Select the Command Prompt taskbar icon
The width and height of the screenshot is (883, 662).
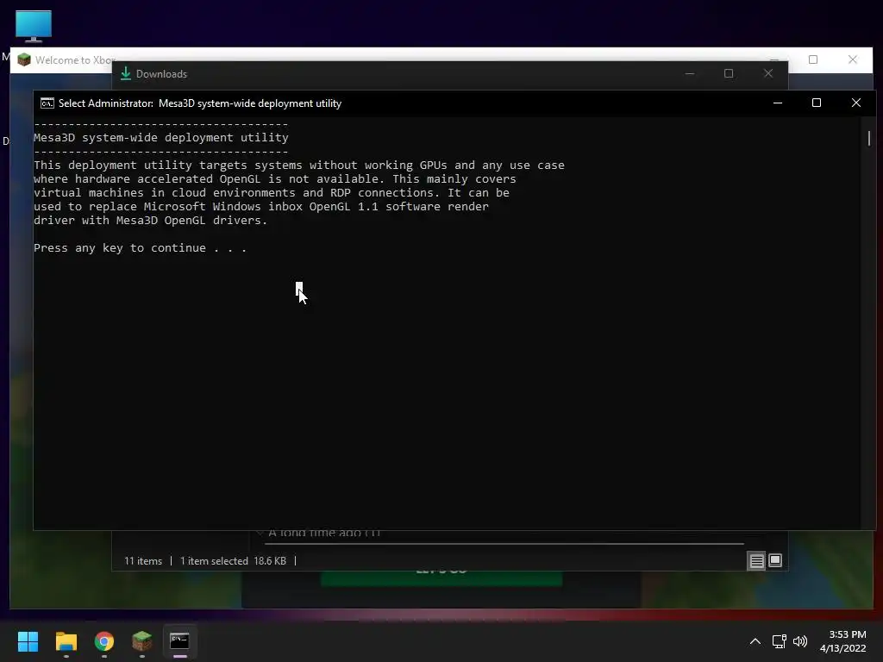[179, 641]
